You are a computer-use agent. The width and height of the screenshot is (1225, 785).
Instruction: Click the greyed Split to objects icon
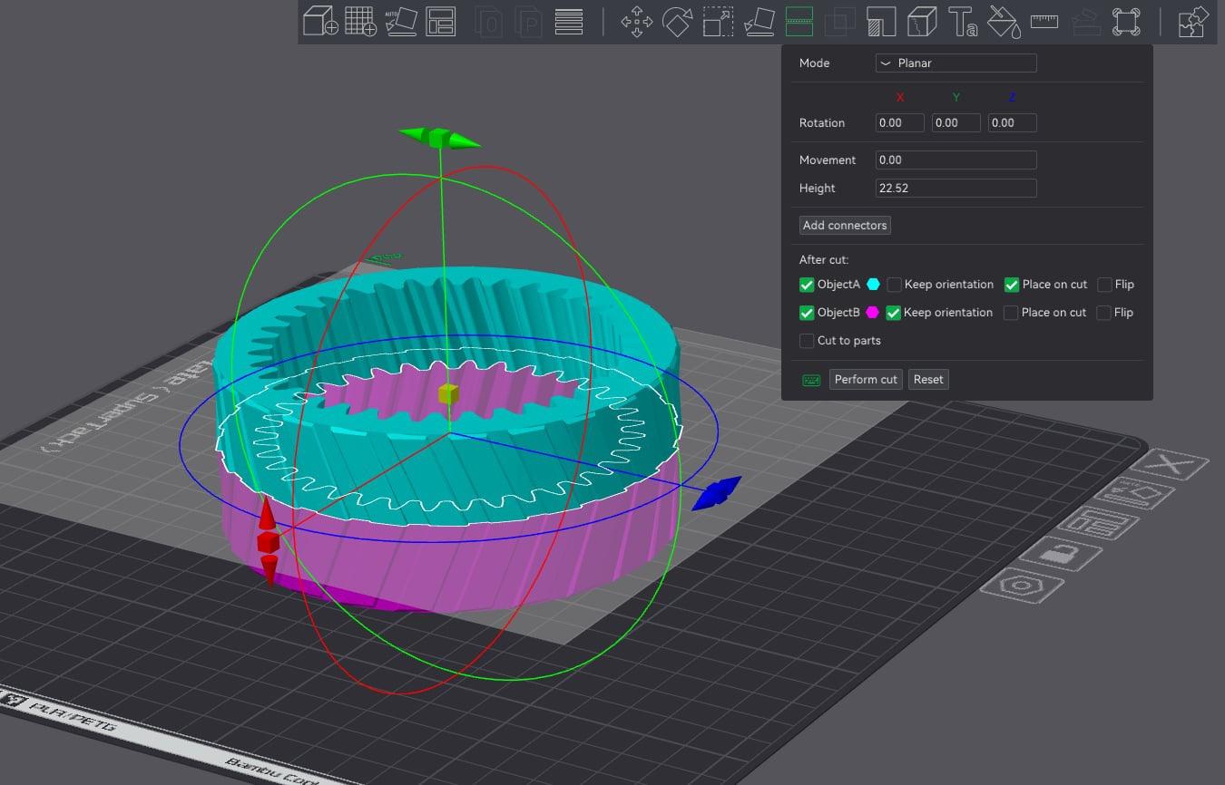pos(489,21)
